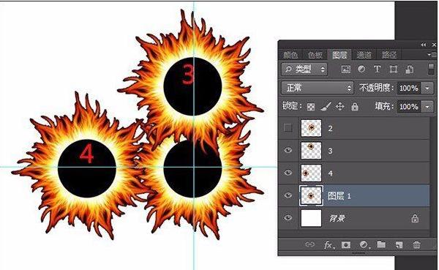Viewport: 439px width, 270px height.
Task: Lock position move icon
Action: point(340,106)
